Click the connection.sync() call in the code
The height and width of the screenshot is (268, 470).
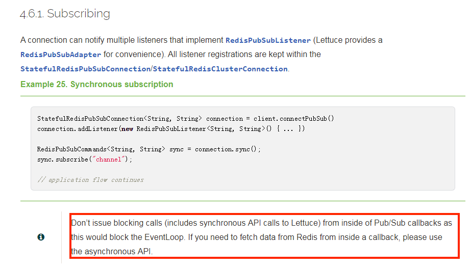(228, 149)
